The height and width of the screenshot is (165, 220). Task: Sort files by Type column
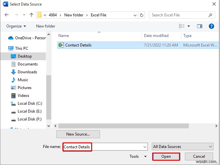pos(187,36)
